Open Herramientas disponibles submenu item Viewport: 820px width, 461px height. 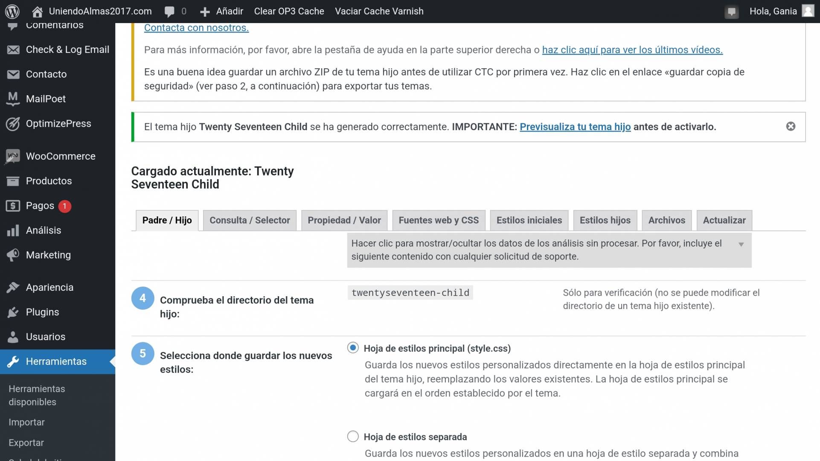point(37,395)
